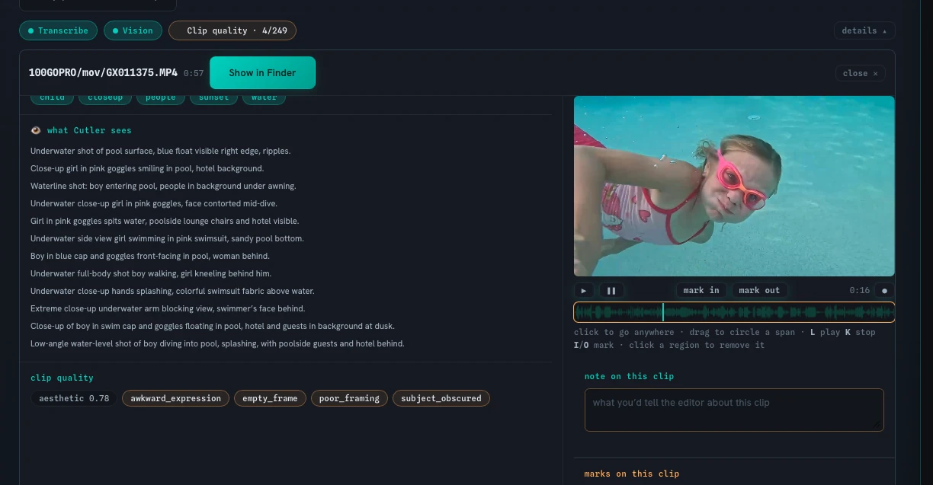Image resolution: width=933 pixels, height=485 pixels.
Task: Select the awkward_expression quality tag
Action: (x=175, y=398)
